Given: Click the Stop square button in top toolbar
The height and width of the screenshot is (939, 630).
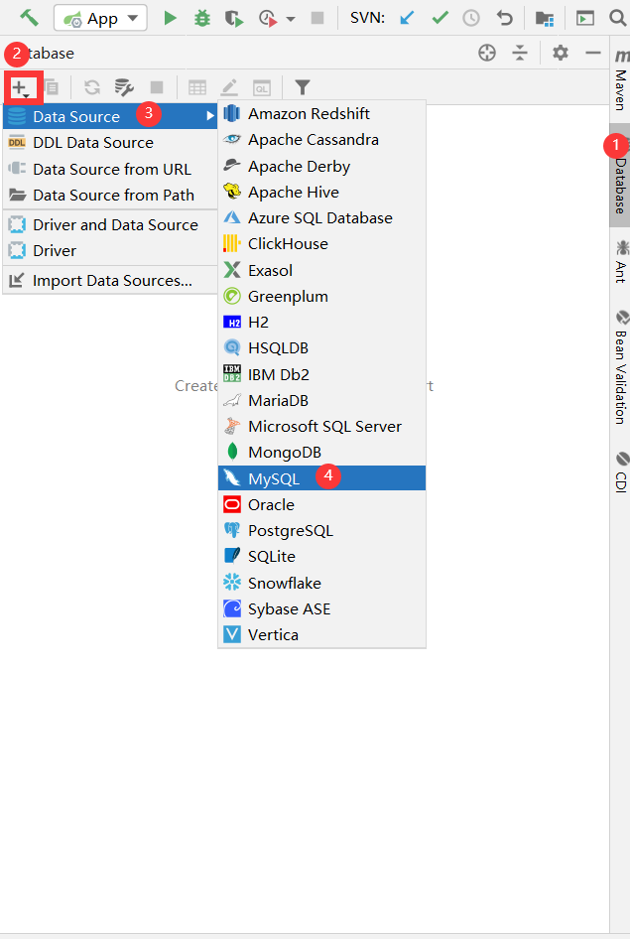Looking at the screenshot, I should (x=317, y=18).
